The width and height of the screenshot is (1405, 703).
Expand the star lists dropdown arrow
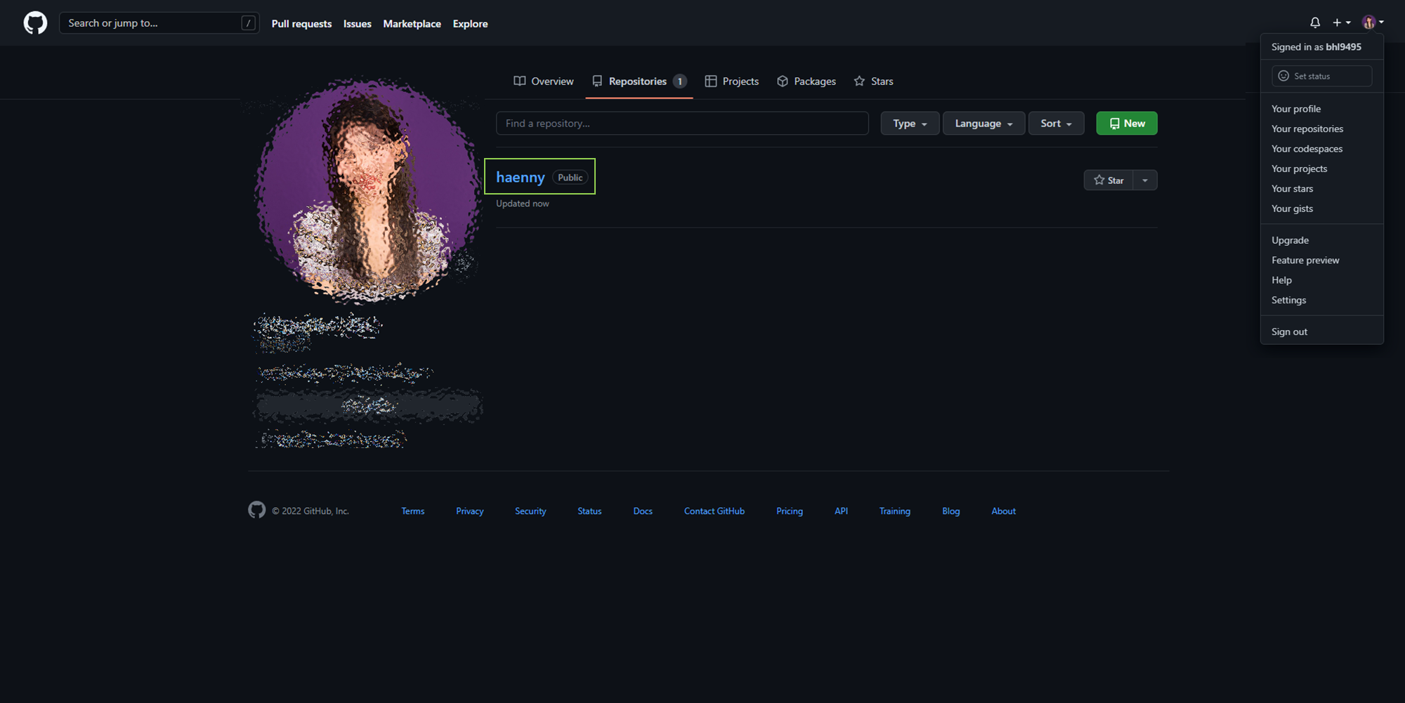click(1145, 180)
